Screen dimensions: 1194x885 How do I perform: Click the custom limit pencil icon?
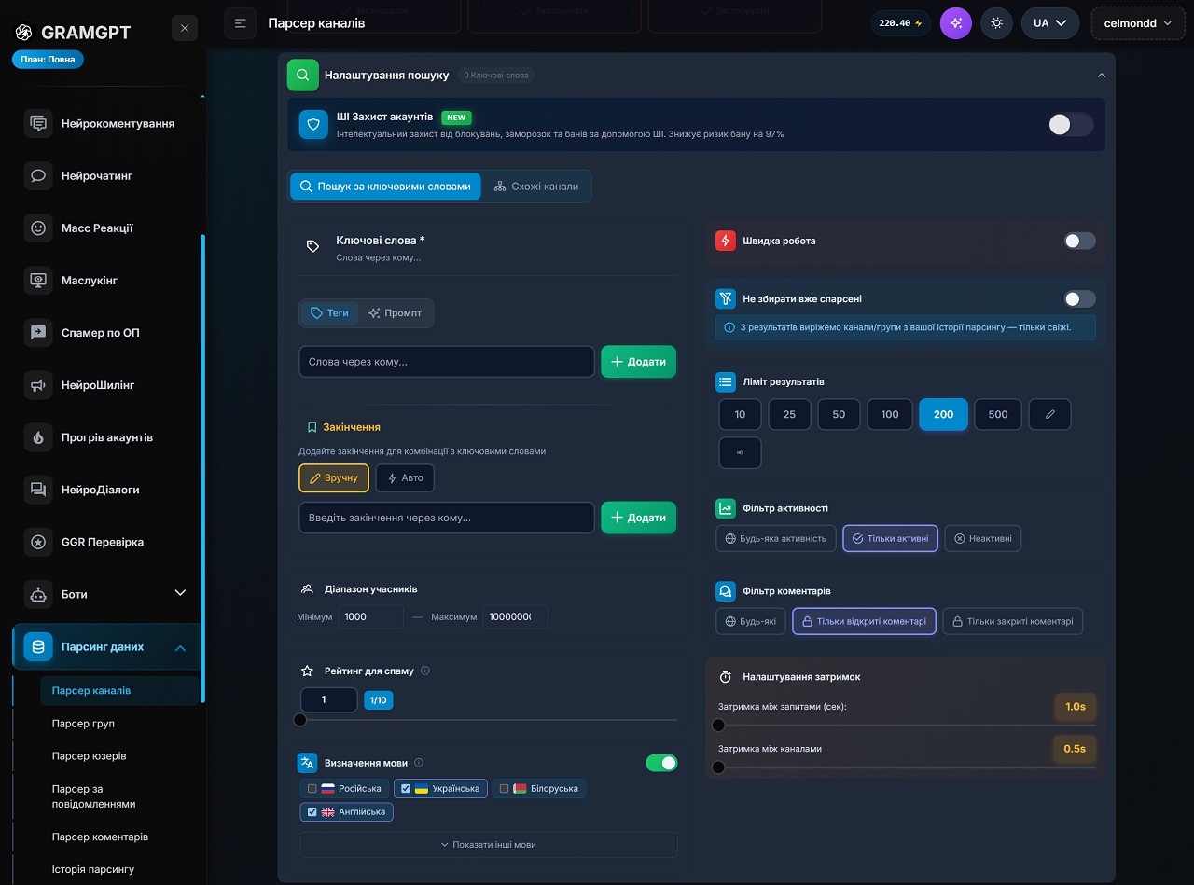[1050, 414]
